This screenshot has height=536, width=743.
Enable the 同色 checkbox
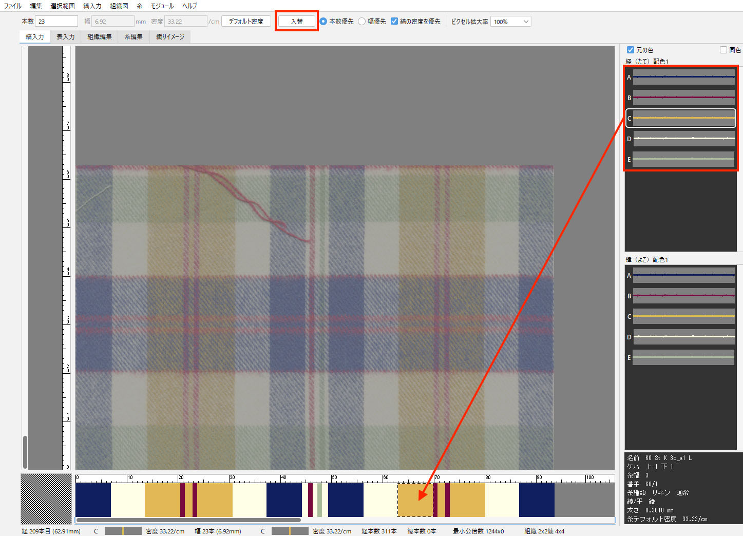[x=723, y=50]
